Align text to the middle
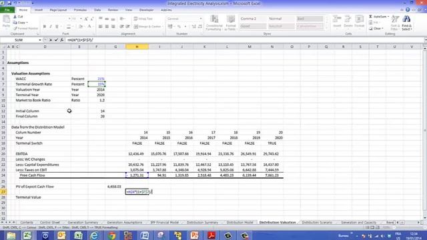427x240 pixels. click(x=107, y=19)
